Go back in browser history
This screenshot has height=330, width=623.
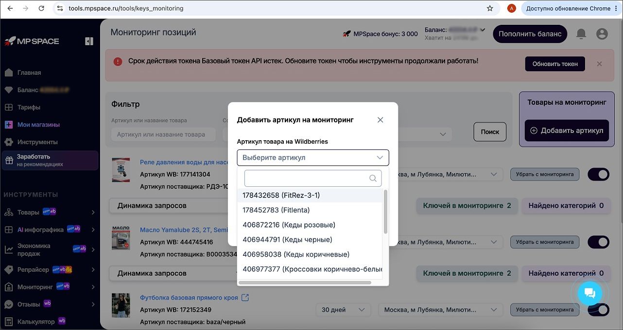click(x=10, y=8)
